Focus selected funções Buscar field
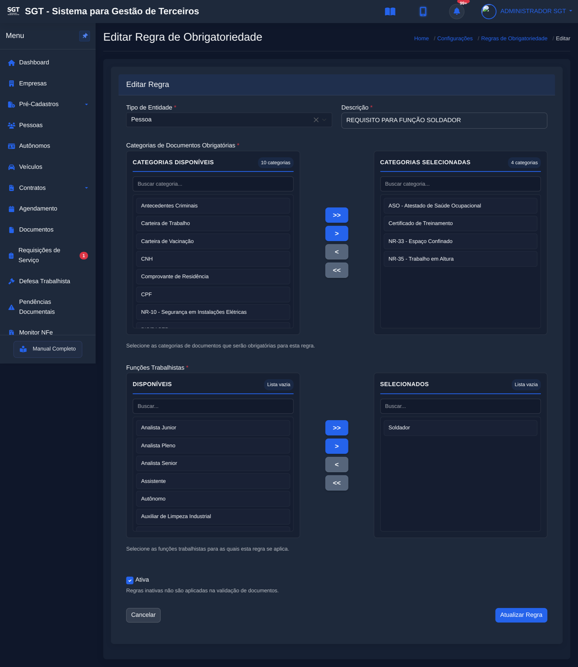 [460, 406]
